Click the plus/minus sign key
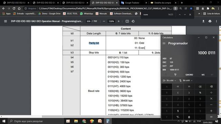Screen dimensions: 221x124 pos(178,117)
